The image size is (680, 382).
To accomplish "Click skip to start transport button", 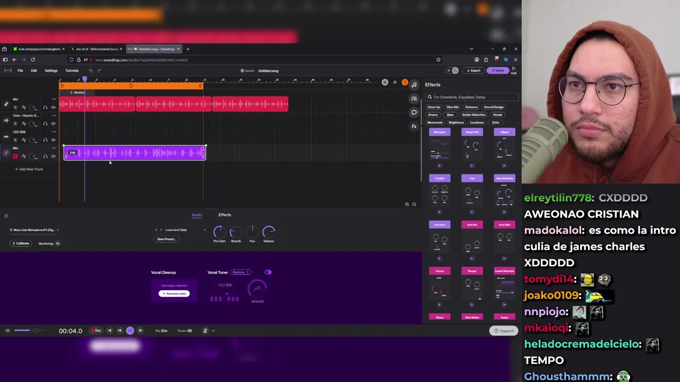I will (109, 331).
